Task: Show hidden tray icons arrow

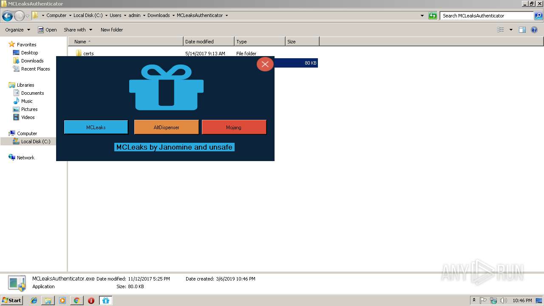Action: point(474,300)
